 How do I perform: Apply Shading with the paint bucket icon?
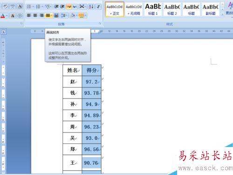pos(72,15)
